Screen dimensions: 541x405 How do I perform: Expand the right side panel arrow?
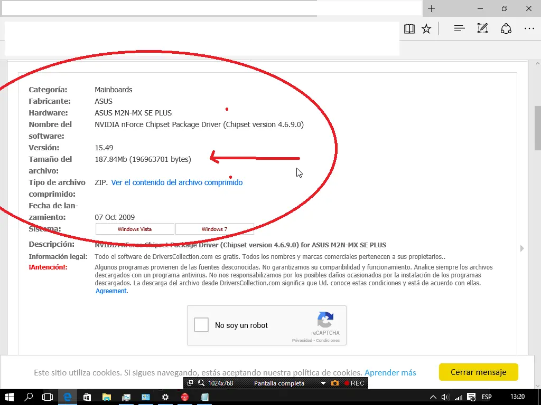click(x=522, y=248)
